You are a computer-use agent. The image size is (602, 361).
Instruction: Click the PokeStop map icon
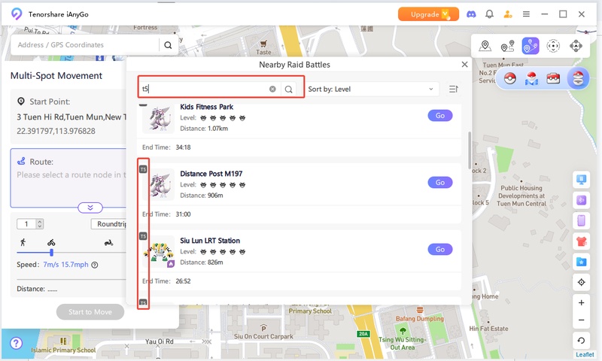531,79
